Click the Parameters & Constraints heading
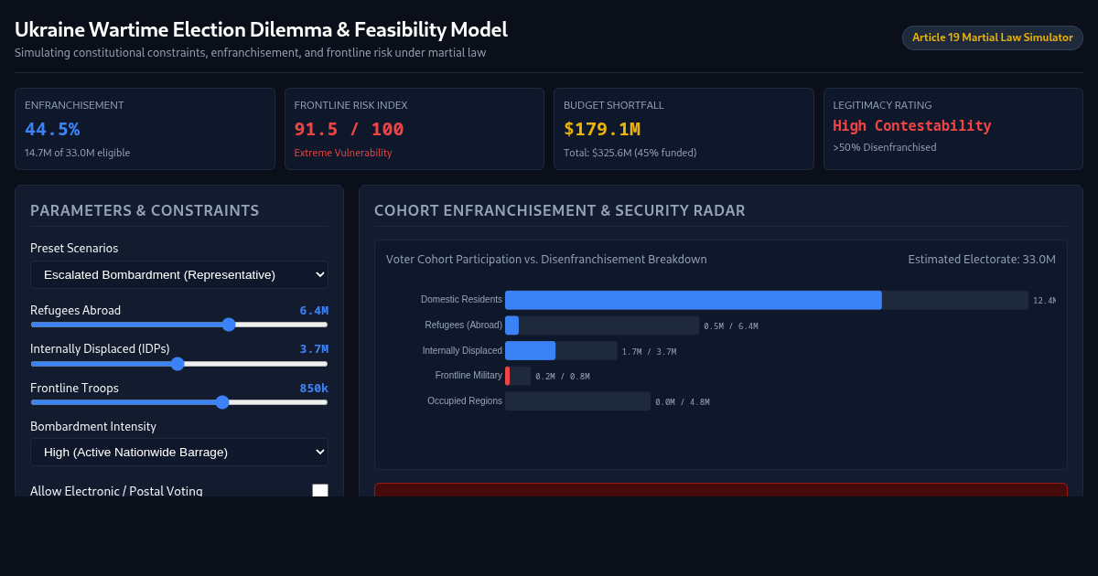The height and width of the screenshot is (576, 1098). click(x=145, y=210)
